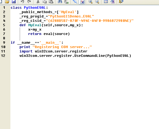
Task: Click the exit door toolbar icon
Action: click(121, 2)
